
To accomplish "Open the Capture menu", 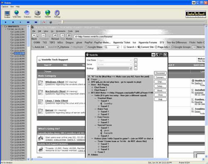I will (x=5, y=7).
